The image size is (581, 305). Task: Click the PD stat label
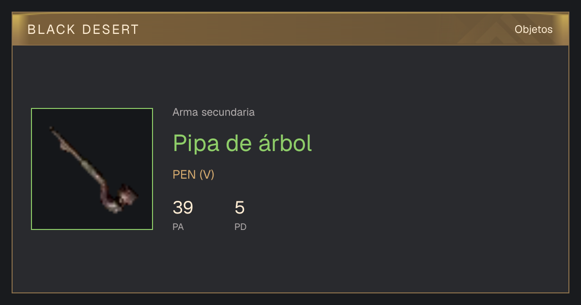click(x=241, y=227)
